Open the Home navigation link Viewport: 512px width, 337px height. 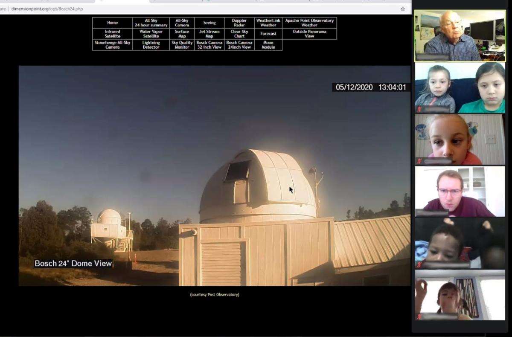click(112, 23)
